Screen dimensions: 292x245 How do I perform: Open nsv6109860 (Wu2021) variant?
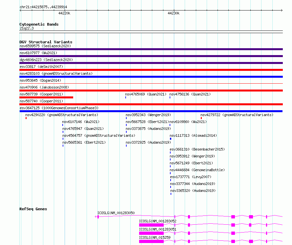coord(188,122)
